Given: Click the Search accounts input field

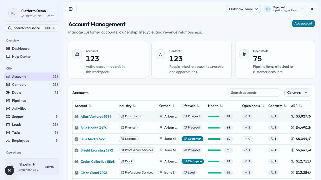Looking at the screenshot, I should click(254, 92).
